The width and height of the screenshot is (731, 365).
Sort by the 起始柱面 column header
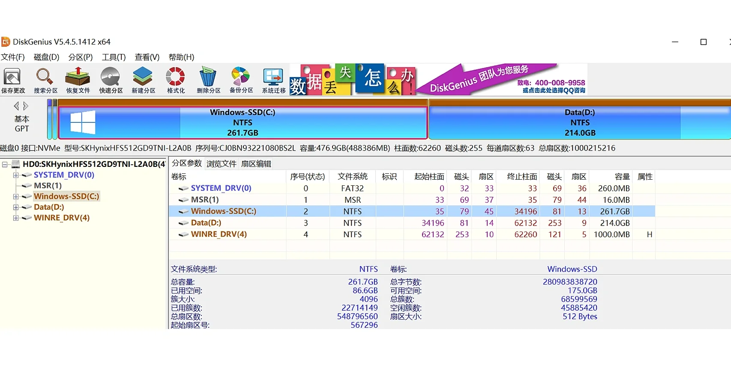click(425, 177)
